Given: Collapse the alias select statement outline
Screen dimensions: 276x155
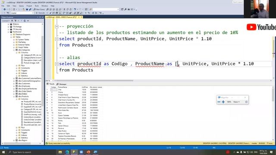Looking at the screenshot, I should pos(56,64).
